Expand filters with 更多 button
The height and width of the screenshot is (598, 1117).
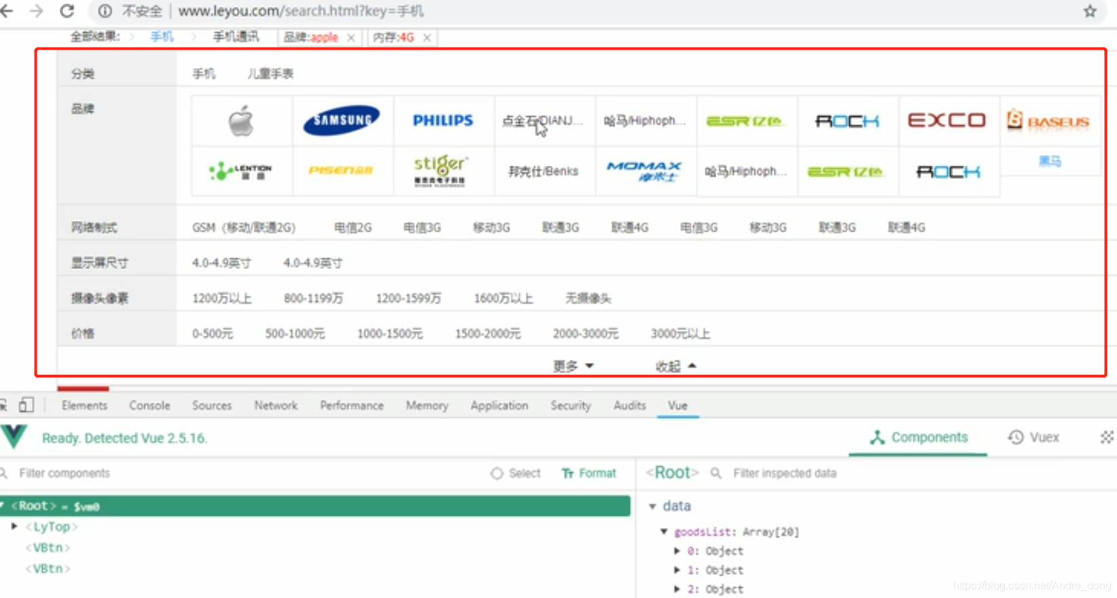click(x=573, y=366)
